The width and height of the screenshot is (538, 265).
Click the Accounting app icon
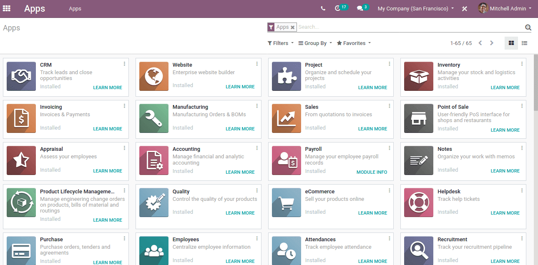pos(153,160)
